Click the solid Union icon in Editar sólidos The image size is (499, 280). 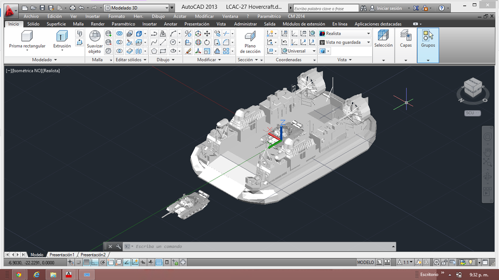coord(120,33)
